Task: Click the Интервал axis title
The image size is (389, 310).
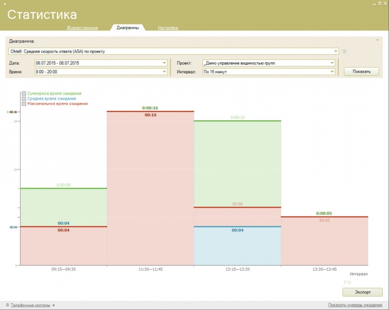Action: [359, 274]
